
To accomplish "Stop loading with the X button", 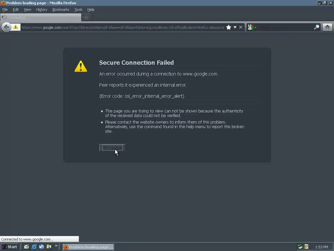I will (x=241, y=27).
